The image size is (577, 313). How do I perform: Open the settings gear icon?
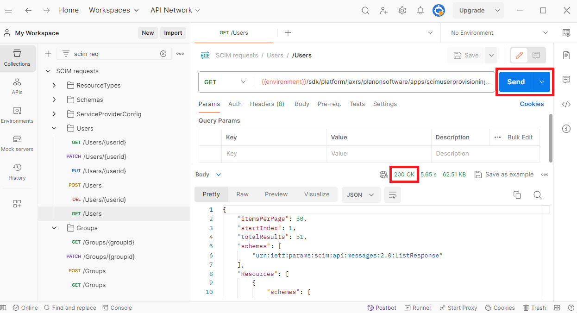click(402, 10)
